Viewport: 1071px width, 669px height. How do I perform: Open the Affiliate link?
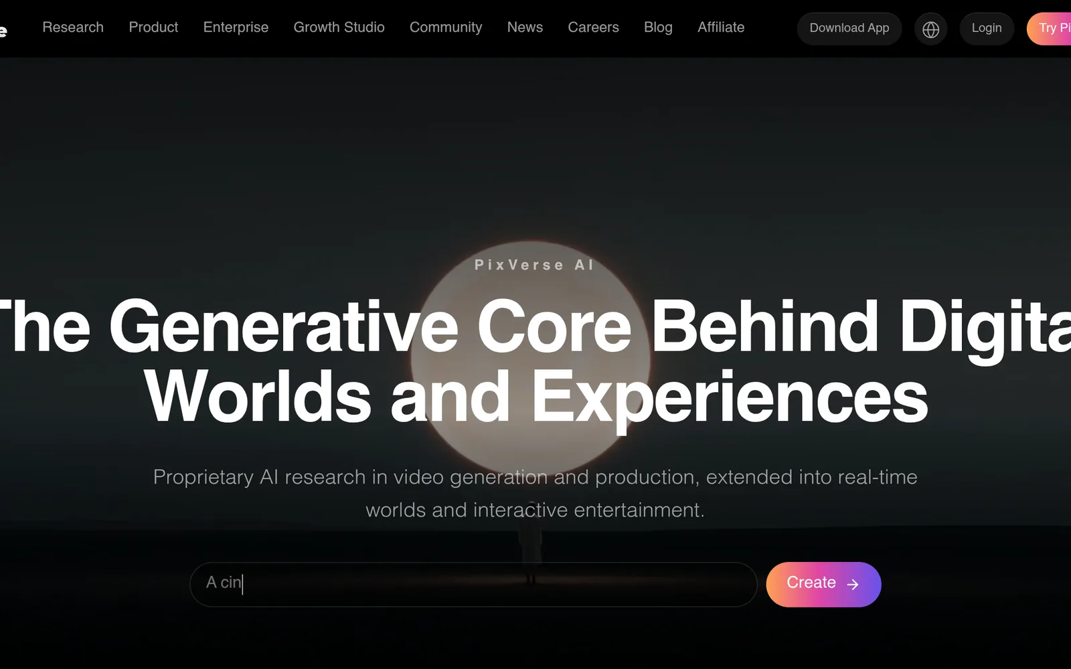pyautogui.click(x=721, y=27)
